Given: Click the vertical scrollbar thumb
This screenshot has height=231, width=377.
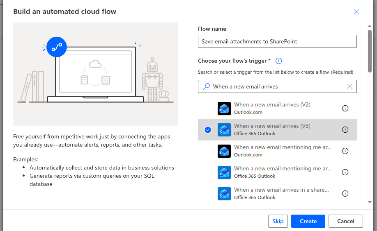Looking at the screenshot, I should click(370, 51).
